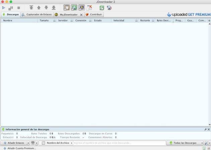The image size is (211, 150).
Task: Toggle lock on Velocidad column
Action: click(x=136, y=20)
